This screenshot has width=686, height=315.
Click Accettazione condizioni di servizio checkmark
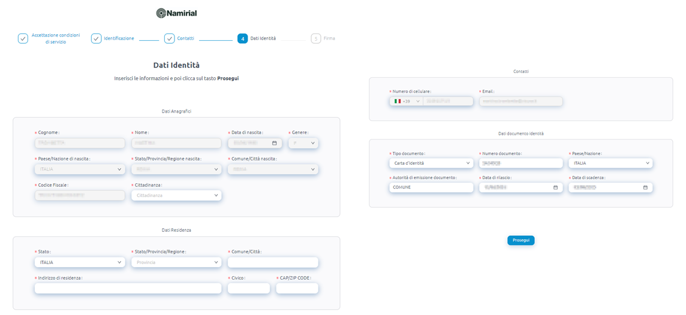[x=23, y=38]
